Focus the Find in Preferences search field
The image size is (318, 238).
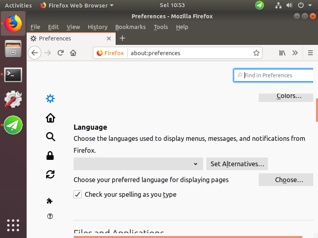273,75
